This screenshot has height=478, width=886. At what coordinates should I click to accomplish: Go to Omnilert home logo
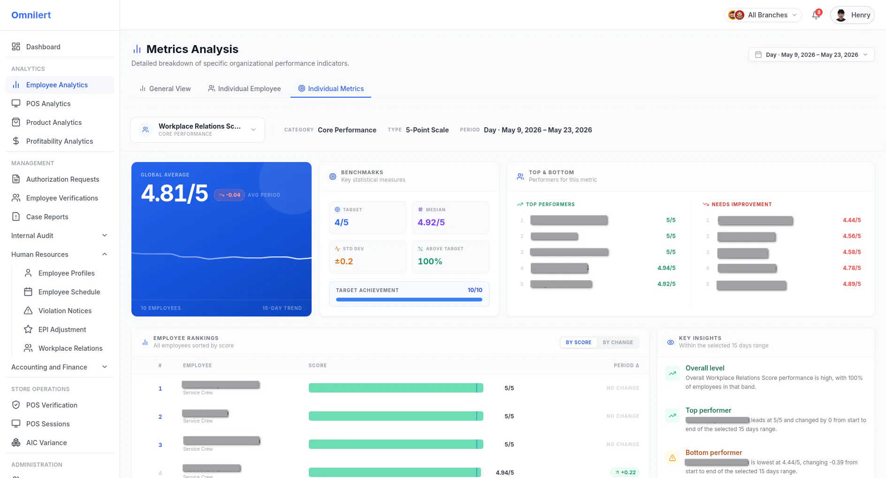31,15
